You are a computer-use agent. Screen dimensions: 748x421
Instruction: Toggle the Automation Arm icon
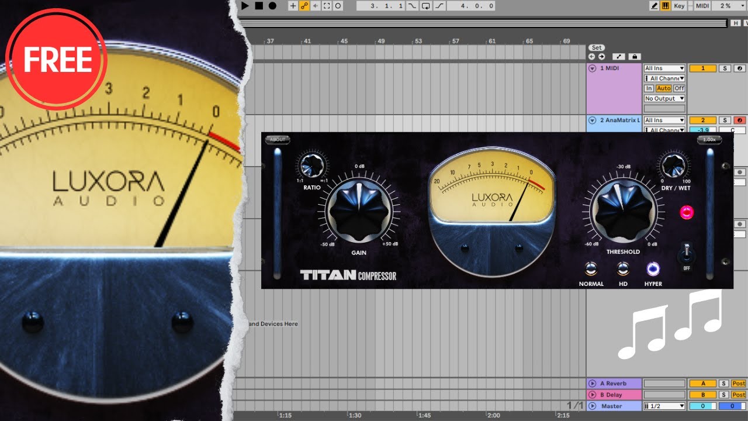click(x=304, y=6)
